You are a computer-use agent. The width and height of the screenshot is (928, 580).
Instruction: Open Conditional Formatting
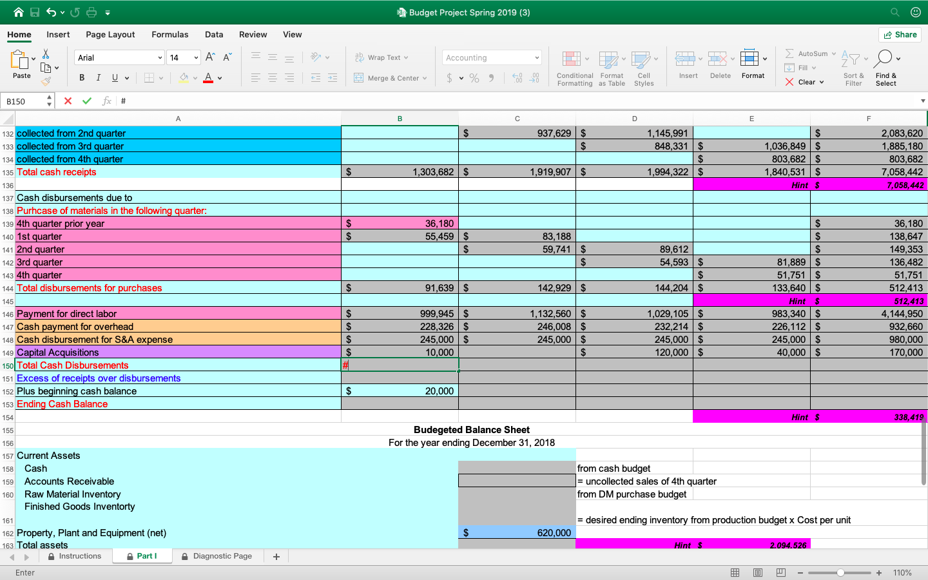tap(575, 68)
